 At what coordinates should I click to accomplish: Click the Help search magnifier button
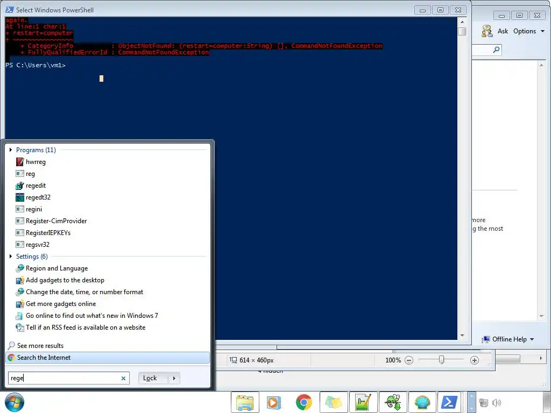496,49
